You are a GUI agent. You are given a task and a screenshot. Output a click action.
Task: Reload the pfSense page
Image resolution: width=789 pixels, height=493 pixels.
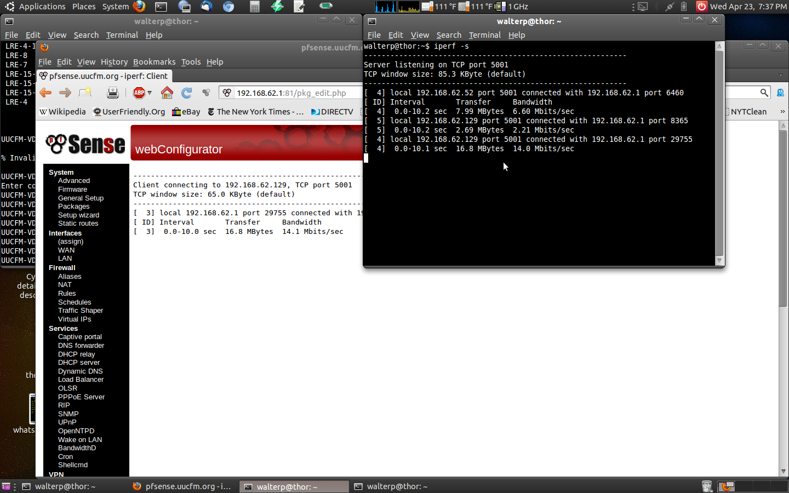pyautogui.click(x=187, y=93)
